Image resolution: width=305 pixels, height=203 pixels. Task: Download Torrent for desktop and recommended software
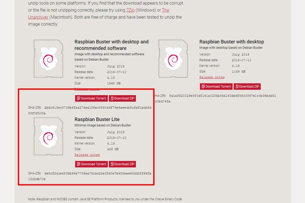pos(91,98)
